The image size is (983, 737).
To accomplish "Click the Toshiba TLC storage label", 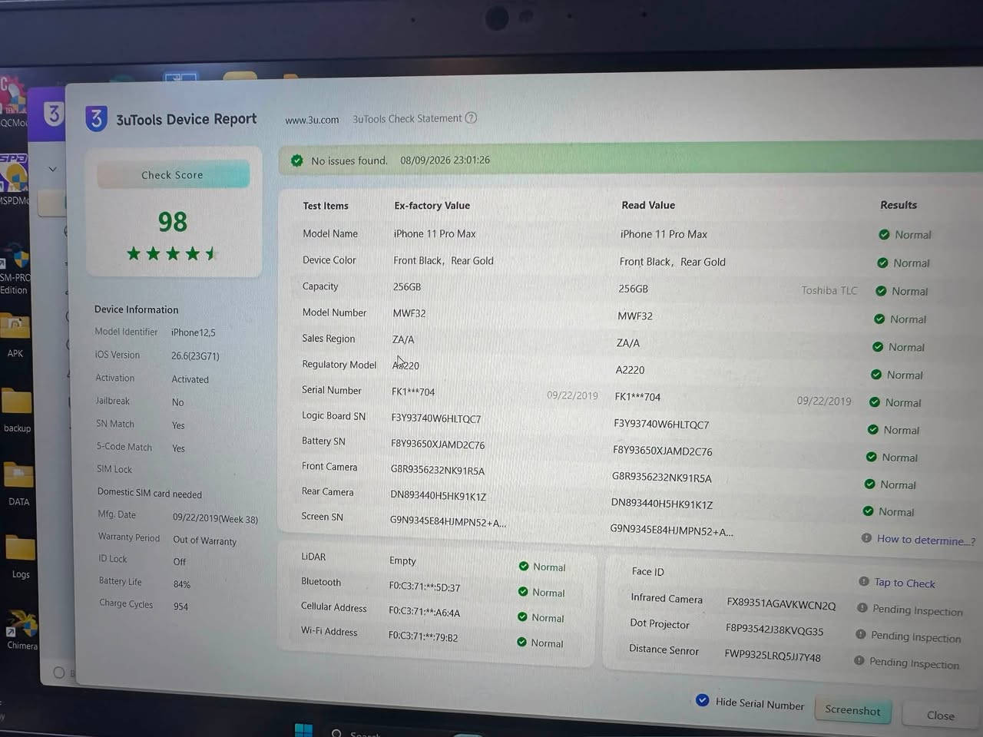I will (829, 290).
